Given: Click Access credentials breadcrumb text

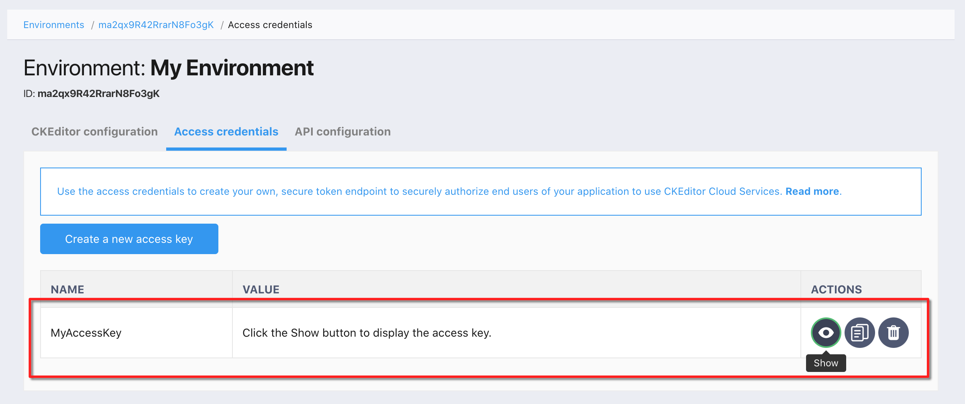Looking at the screenshot, I should point(270,25).
